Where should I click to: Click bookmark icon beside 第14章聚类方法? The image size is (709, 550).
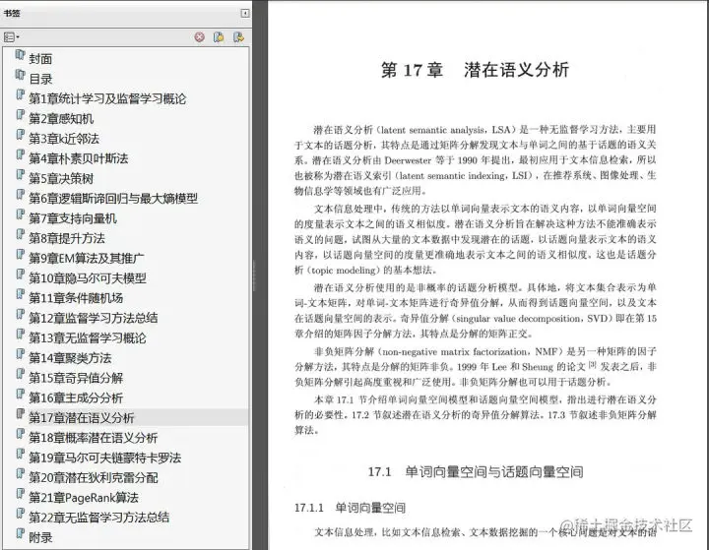pos(20,354)
